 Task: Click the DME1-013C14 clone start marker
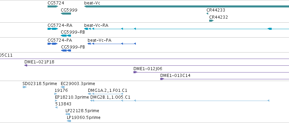[162, 79]
